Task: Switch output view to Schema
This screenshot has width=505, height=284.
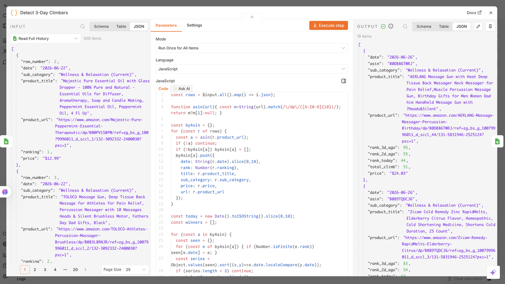Action: pos(424,26)
